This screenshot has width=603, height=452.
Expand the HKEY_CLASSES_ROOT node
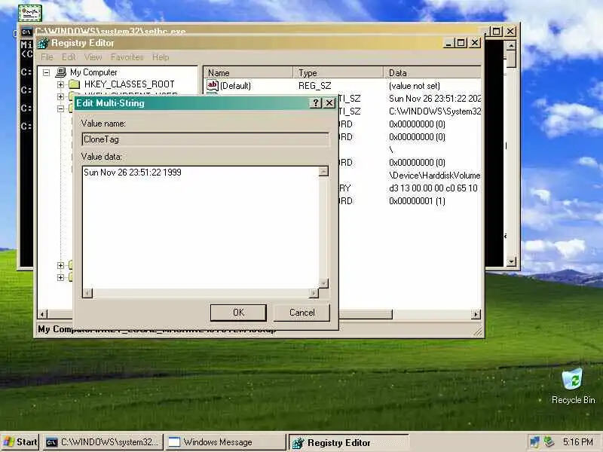click(60, 84)
